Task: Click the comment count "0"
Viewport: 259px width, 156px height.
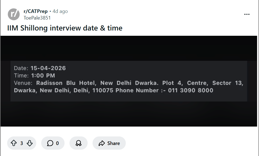Action: [57, 143]
